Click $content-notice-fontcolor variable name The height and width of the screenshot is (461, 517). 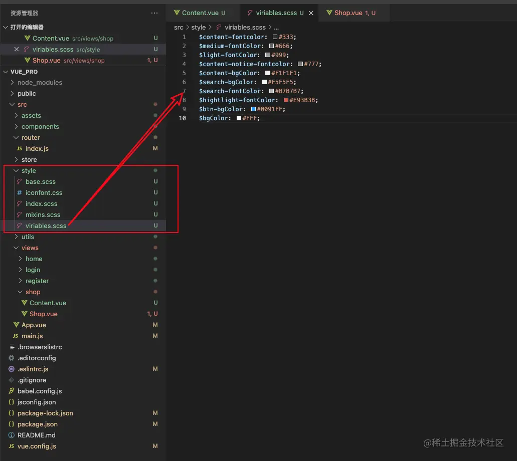(244, 64)
